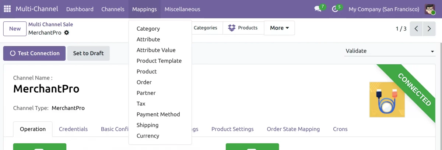Open the Order State Mapping tab
442x150 pixels.
coord(293,129)
